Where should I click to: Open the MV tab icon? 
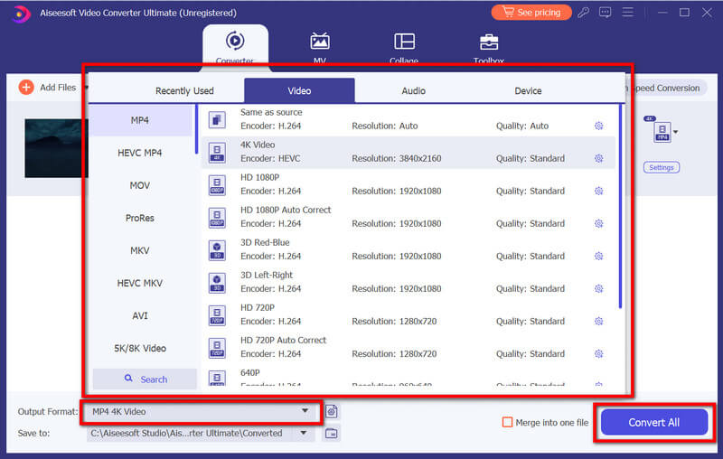(320, 42)
